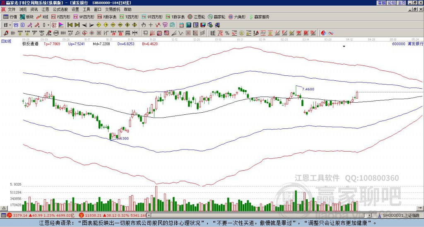Click the yin-yang taiji icon
The width and height of the screenshot is (424, 227).
pos(323,33)
